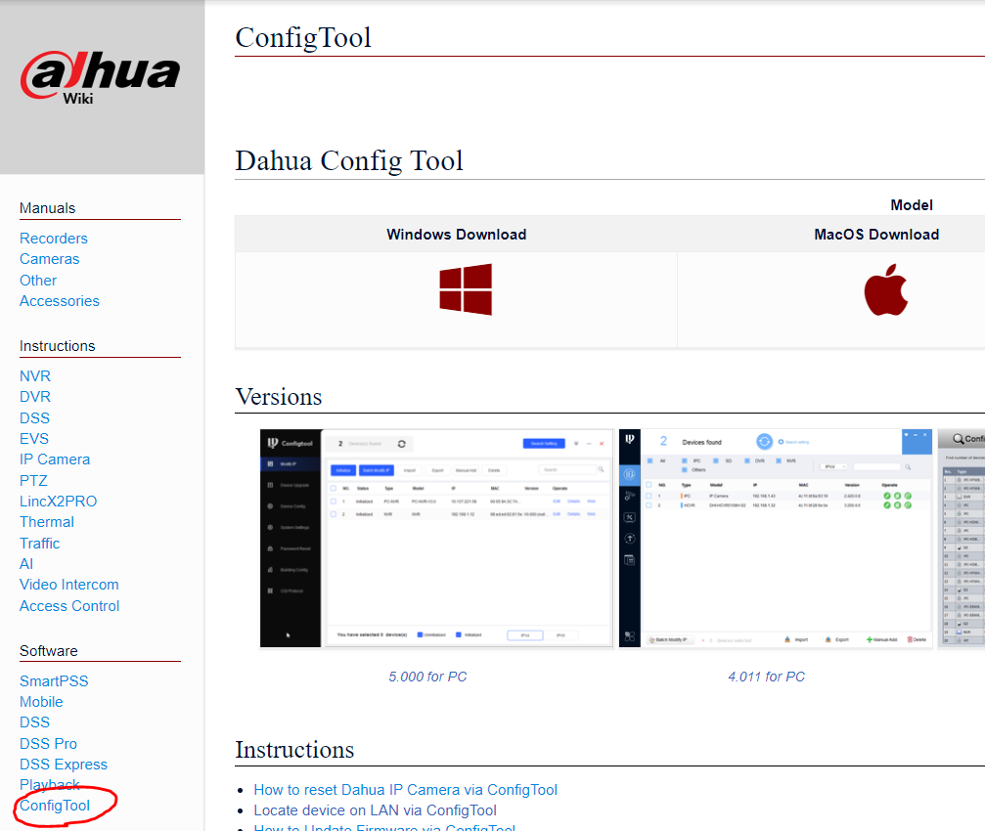Open the Other manuals link

pos(38,281)
